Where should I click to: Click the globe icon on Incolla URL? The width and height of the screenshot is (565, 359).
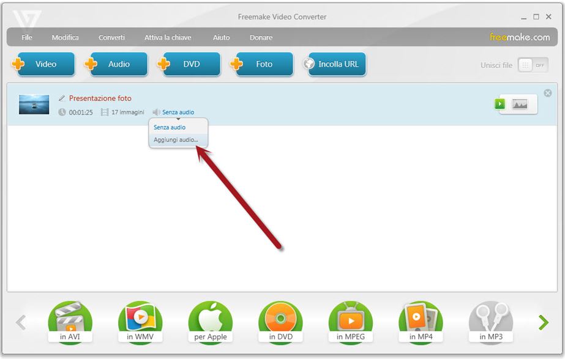[x=309, y=64]
